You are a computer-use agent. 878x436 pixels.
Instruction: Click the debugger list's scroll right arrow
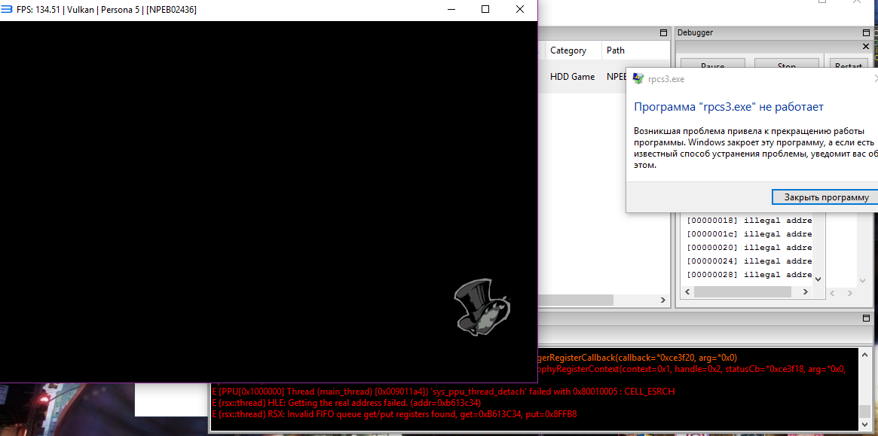click(x=806, y=292)
